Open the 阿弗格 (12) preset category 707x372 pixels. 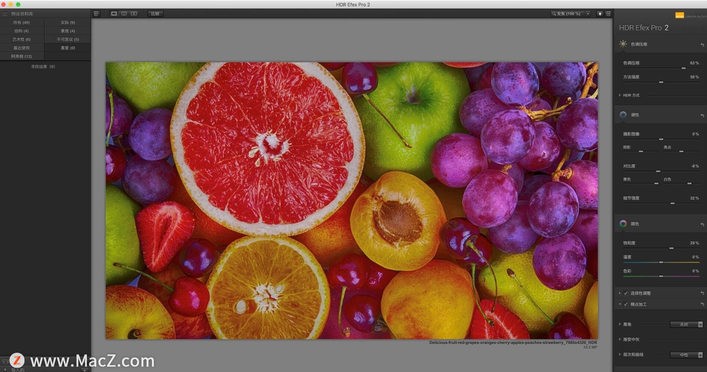(x=22, y=56)
